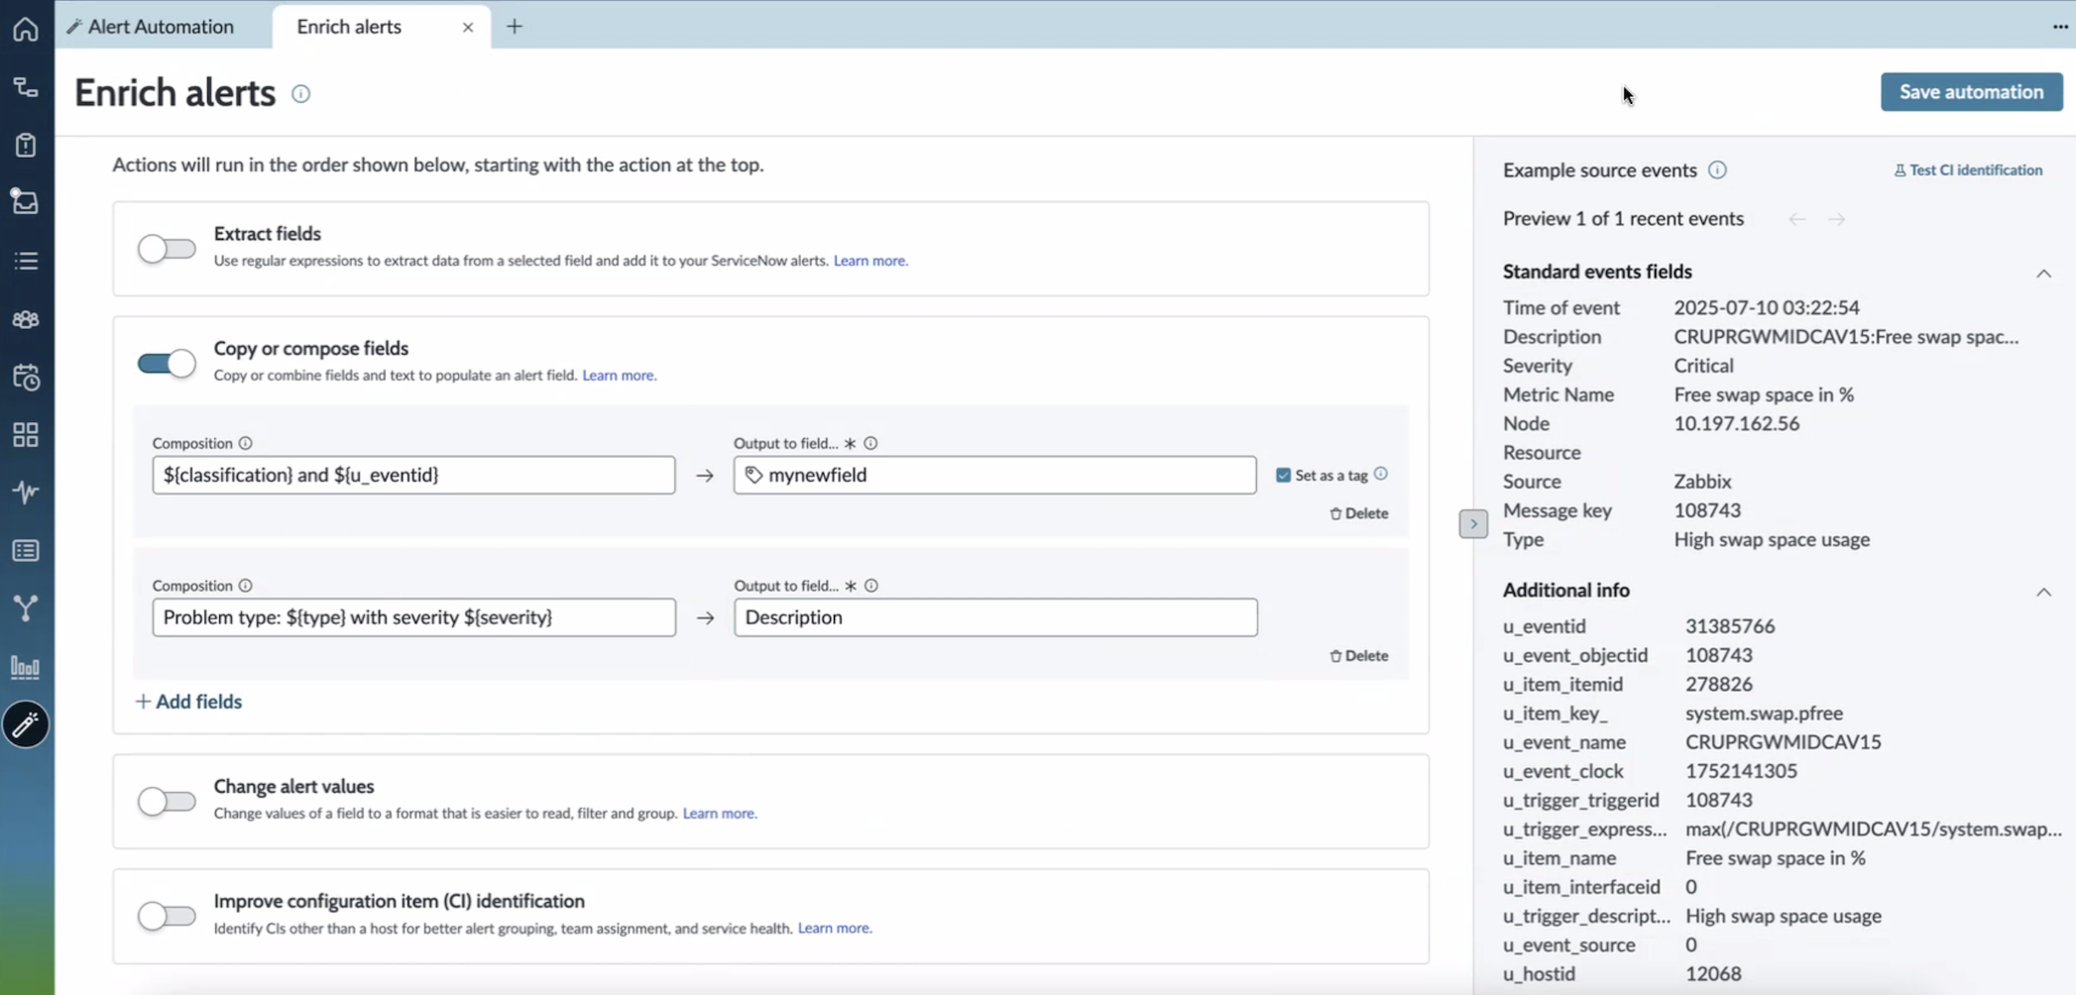Open the magic wand automation sidebar icon

26,725
